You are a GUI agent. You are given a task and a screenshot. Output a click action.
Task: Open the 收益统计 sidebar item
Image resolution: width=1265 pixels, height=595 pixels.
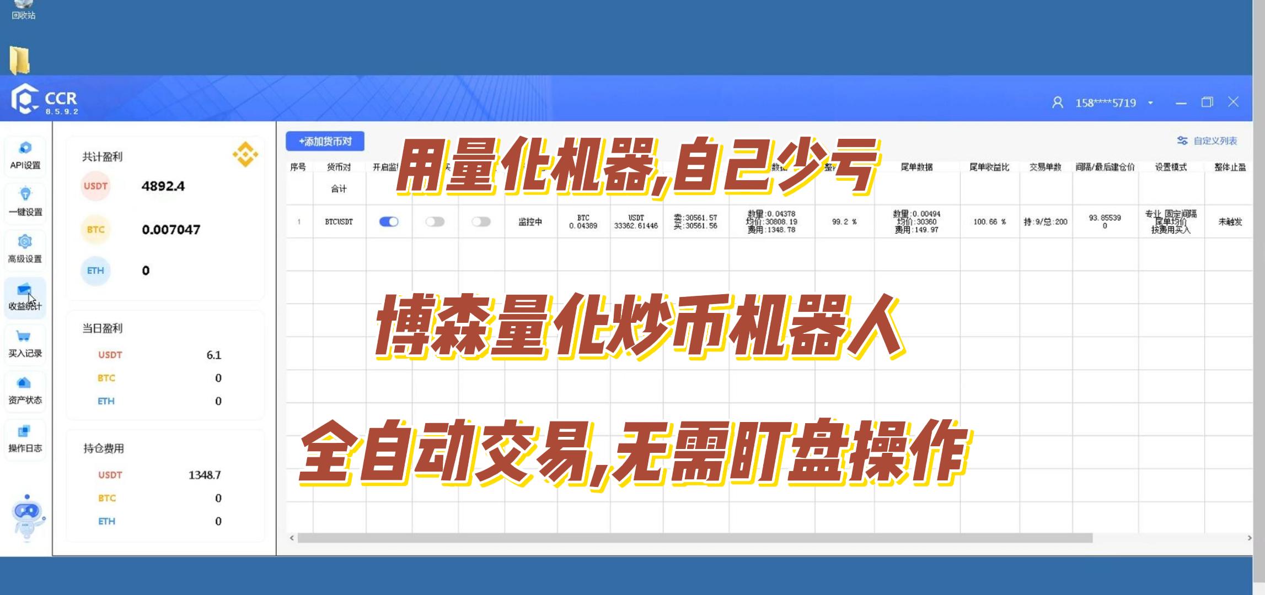coord(25,297)
